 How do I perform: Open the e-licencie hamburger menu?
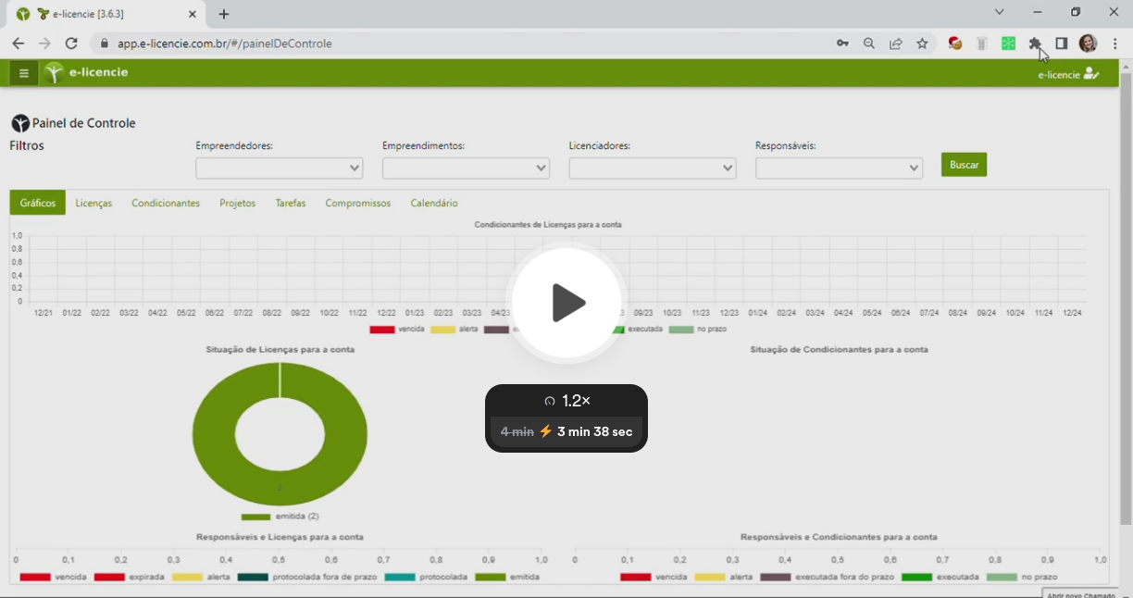coord(24,73)
